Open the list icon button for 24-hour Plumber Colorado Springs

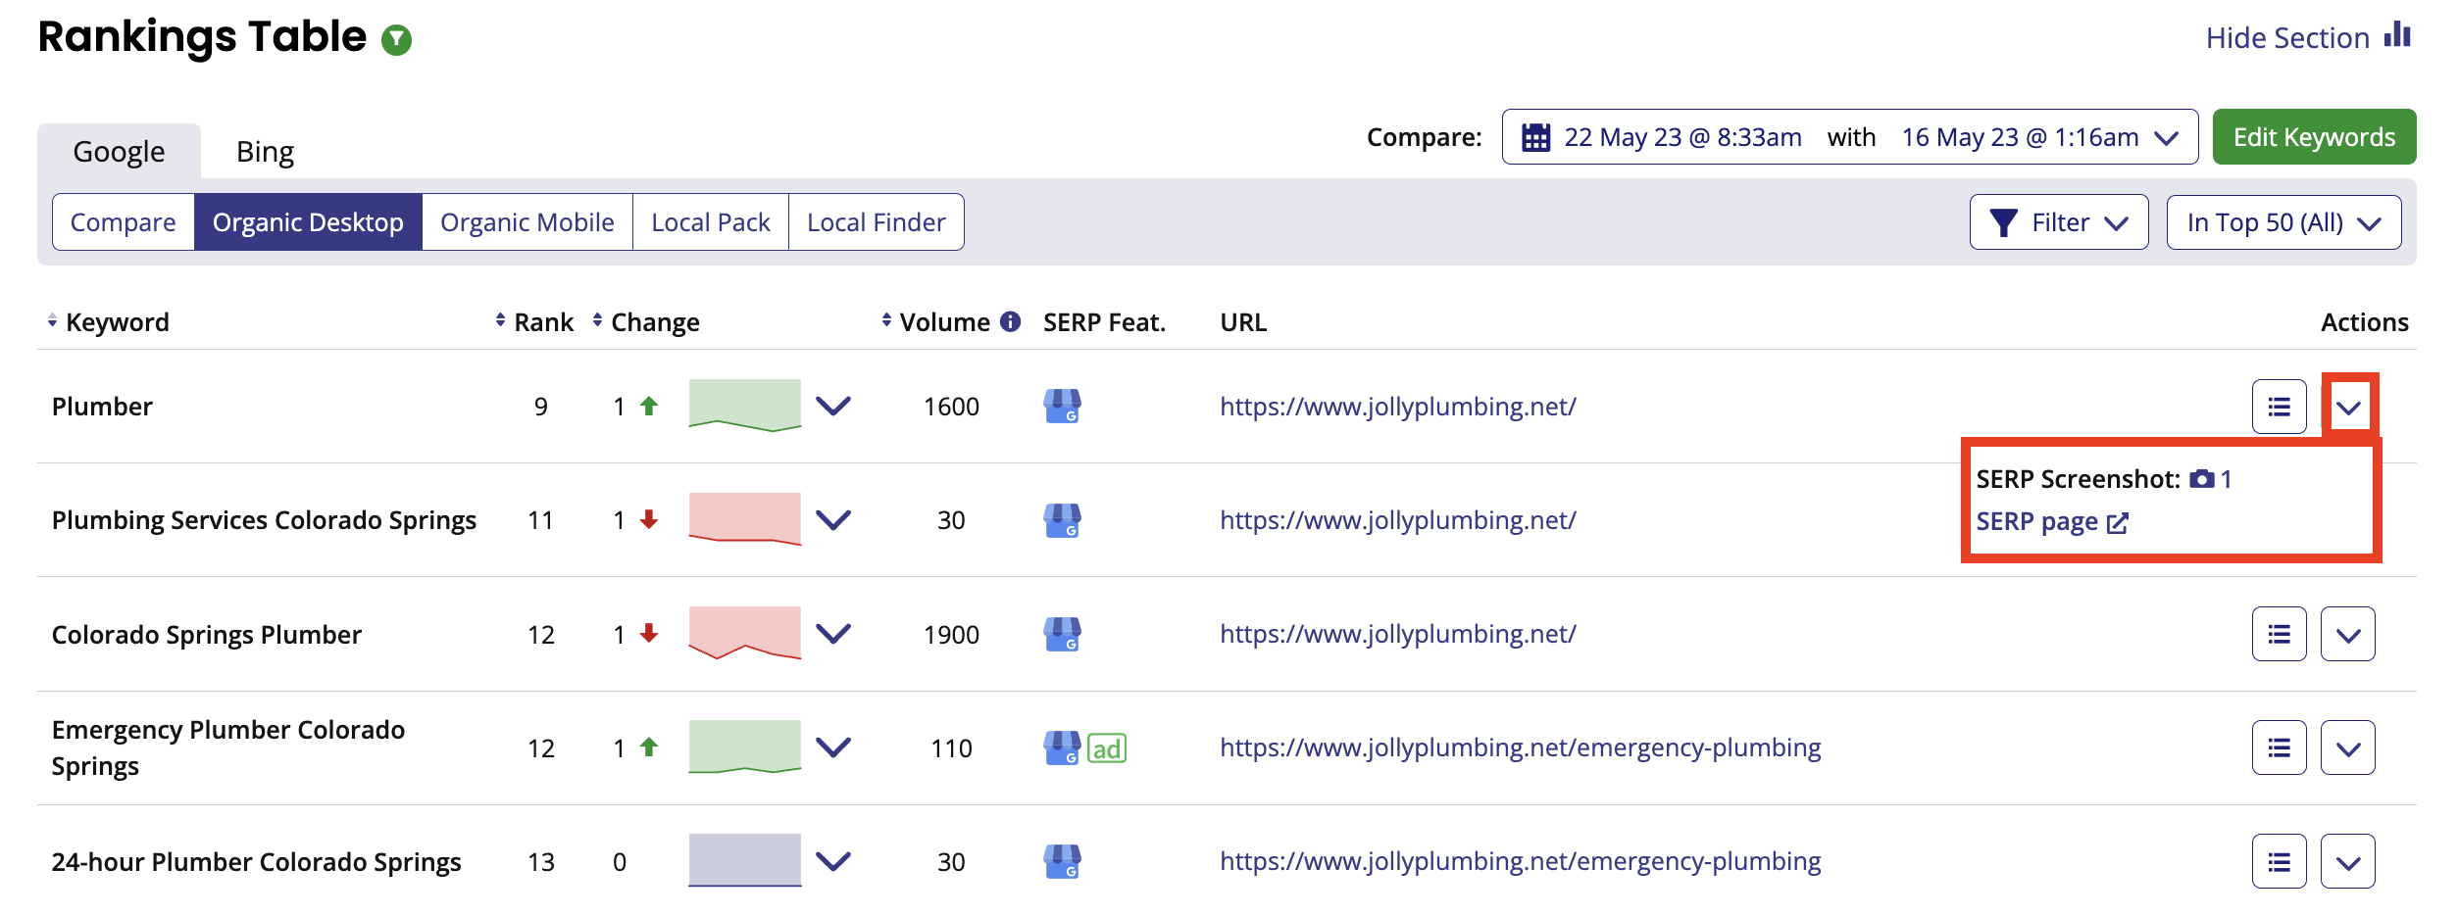click(x=2279, y=861)
